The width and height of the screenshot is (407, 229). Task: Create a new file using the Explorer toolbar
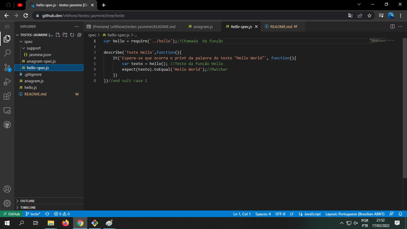pos(58,35)
